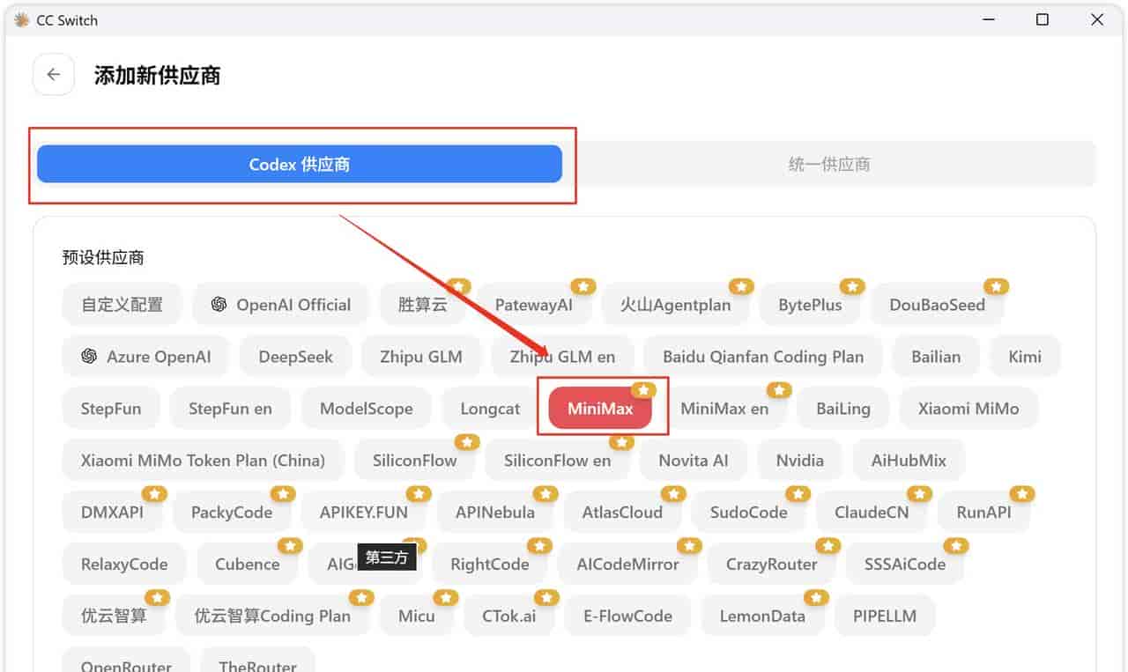
Task: Choose Kimi provider
Action: (1025, 357)
